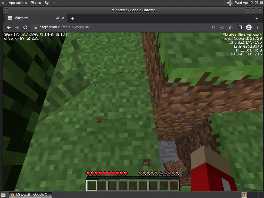Viewport: 264px width, 198px height.
Task: Close the Minecraft tab
Action: [x=63, y=18]
